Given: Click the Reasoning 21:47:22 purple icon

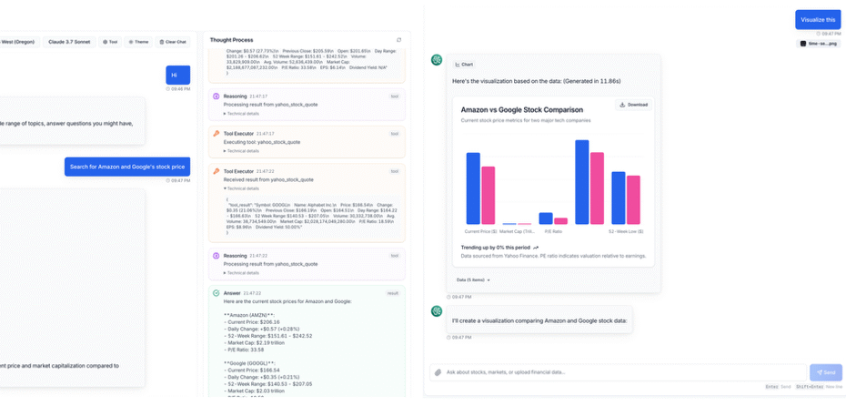Looking at the screenshot, I should [x=217, y=256].
